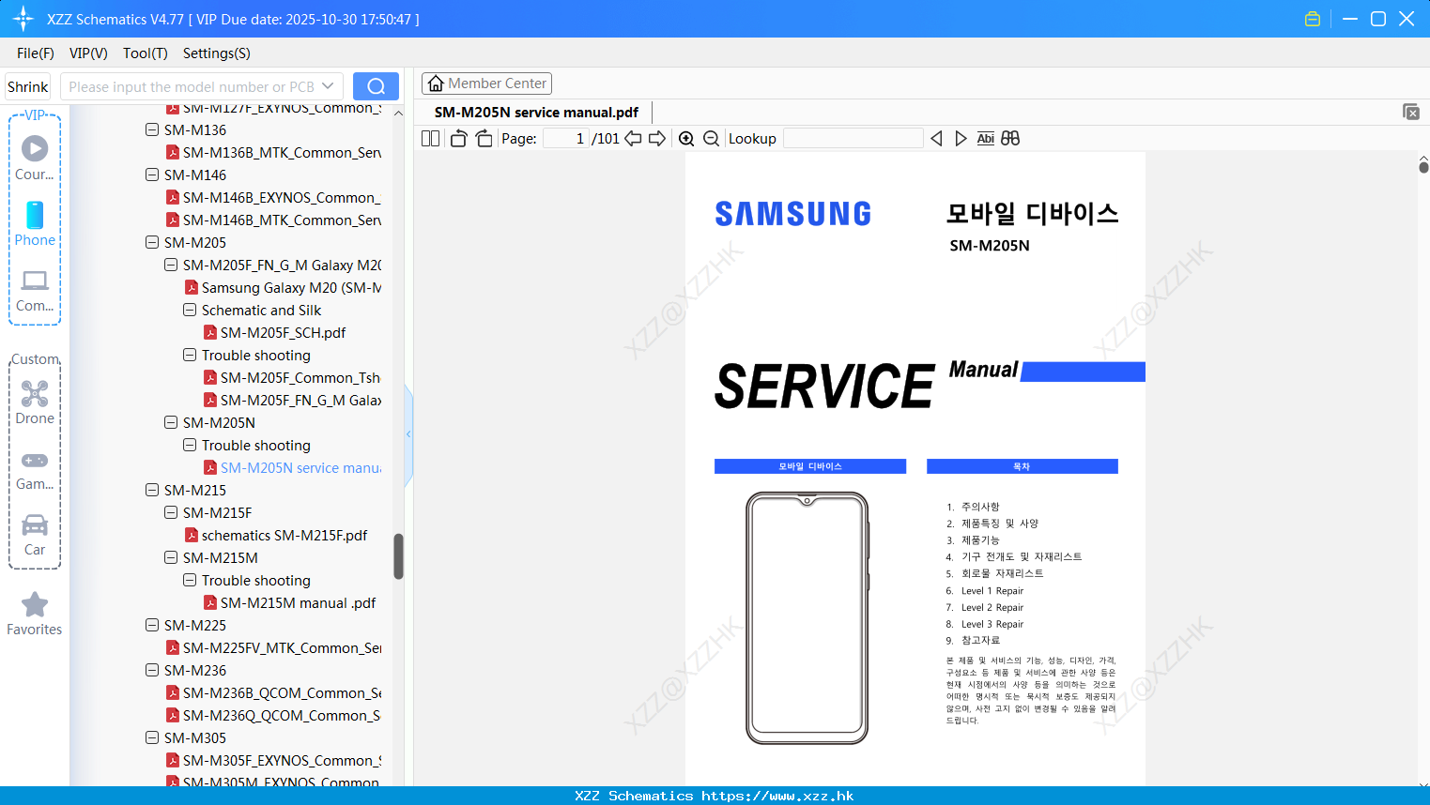1430x805 pixels.
Task: Find next lookup match
Action: point(961,138)
